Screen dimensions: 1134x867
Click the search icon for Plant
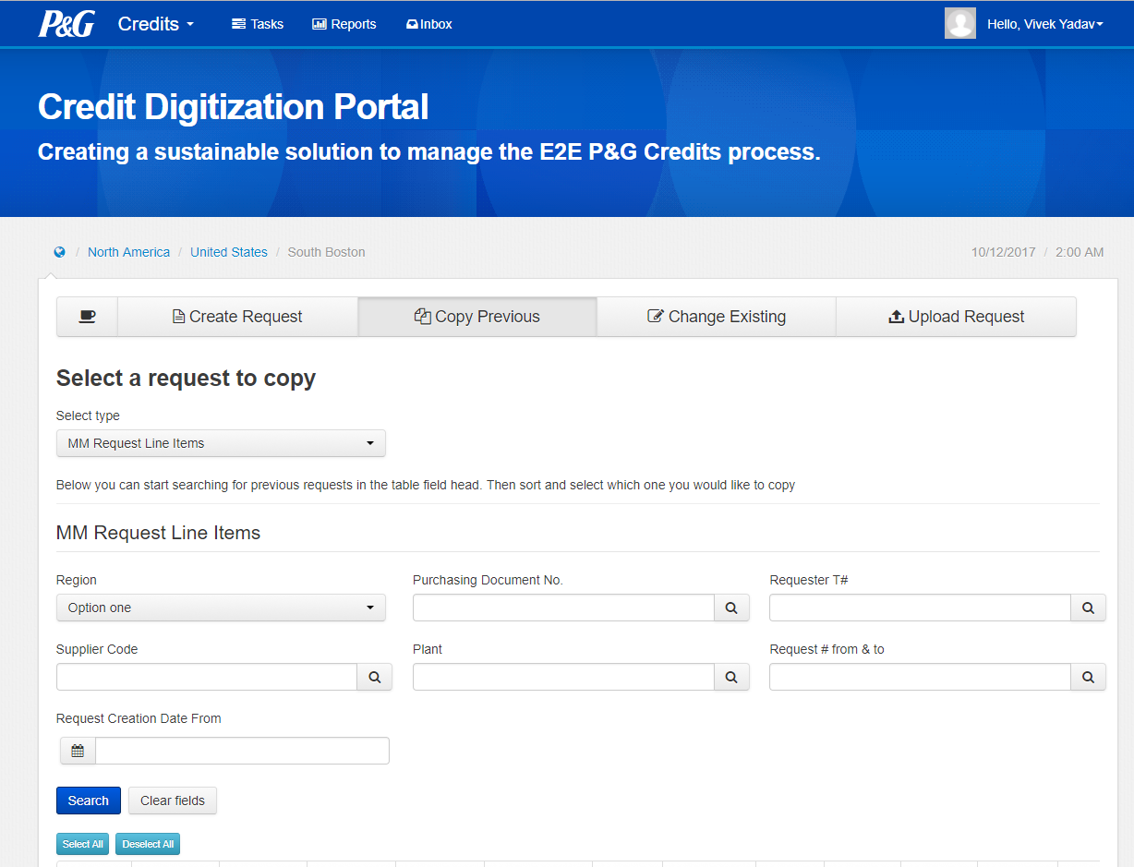pos(731,677)
